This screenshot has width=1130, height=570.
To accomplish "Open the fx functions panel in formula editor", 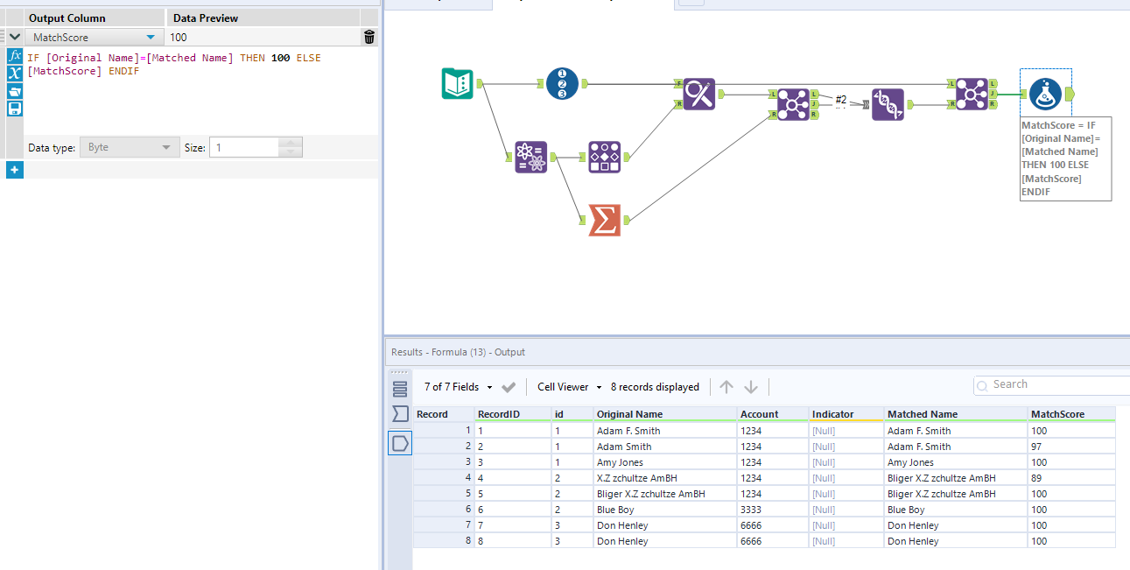I will click(13, 55).
